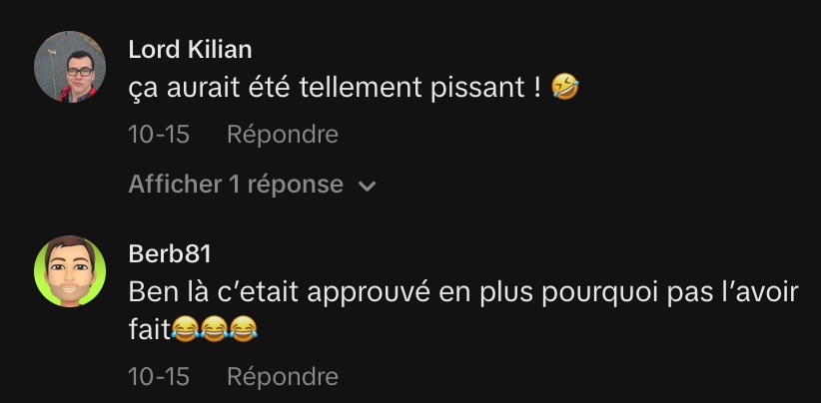Click the 10-15 date under Lord Kilian's comment
This screenshot has width=821, height=403.
pyautogui.click(x=159, y=135)
